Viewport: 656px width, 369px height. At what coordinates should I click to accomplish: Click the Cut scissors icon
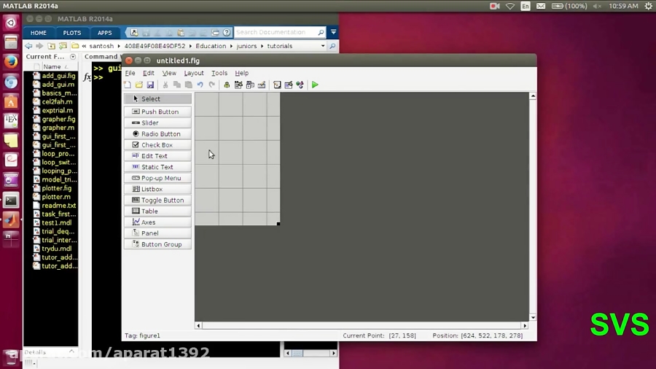(165, 85)
